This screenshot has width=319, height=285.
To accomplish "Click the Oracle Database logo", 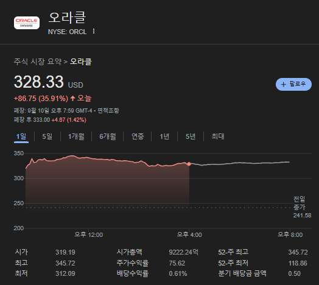I will click(27, 23).
